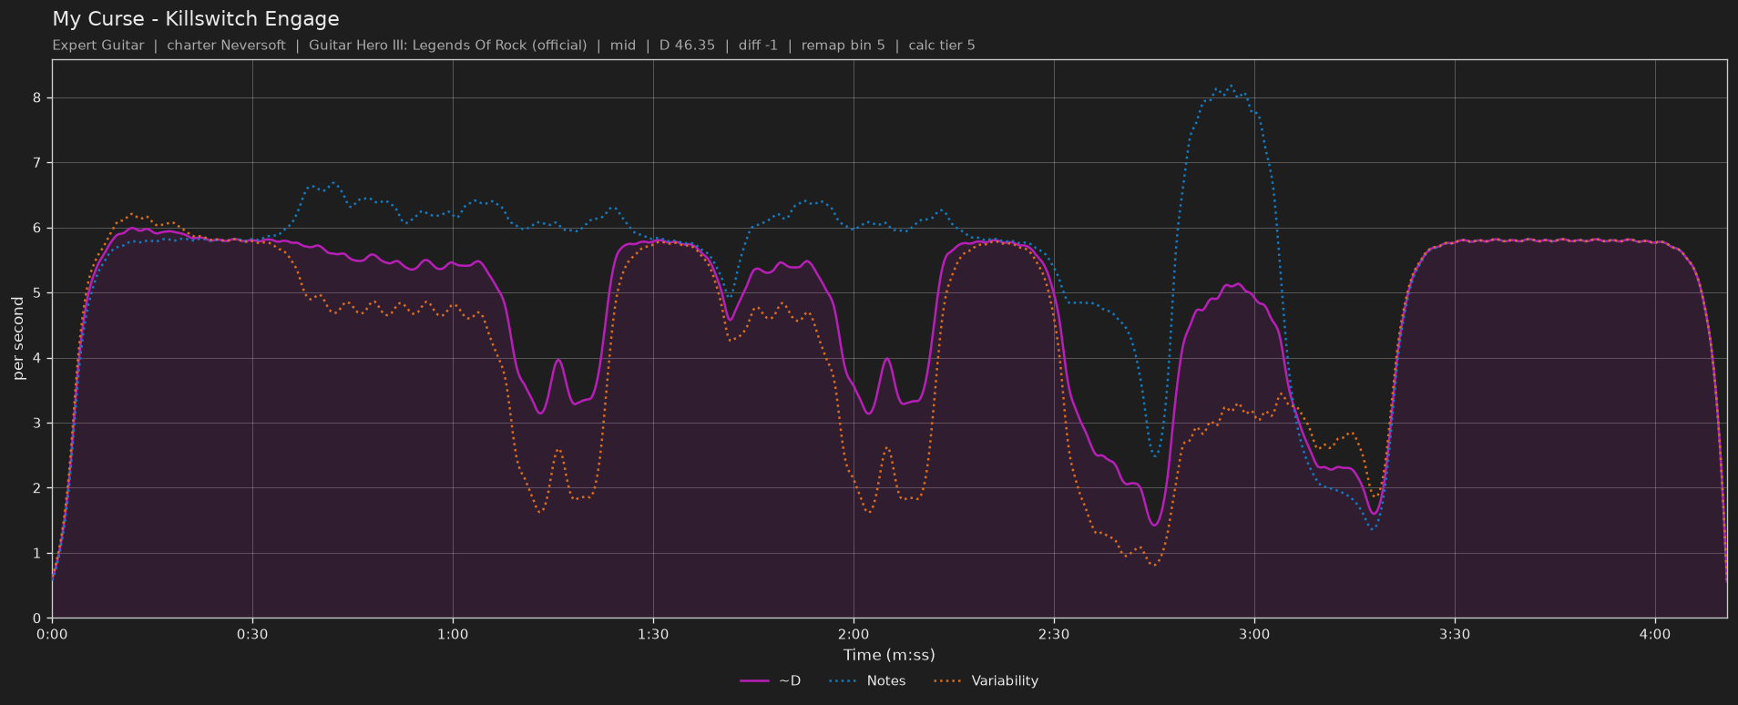This screenshot has height=705, width=1738.
Task: Click the "1:00" time axis tick label
Action: pyautogui.click(x=453, y=635)
